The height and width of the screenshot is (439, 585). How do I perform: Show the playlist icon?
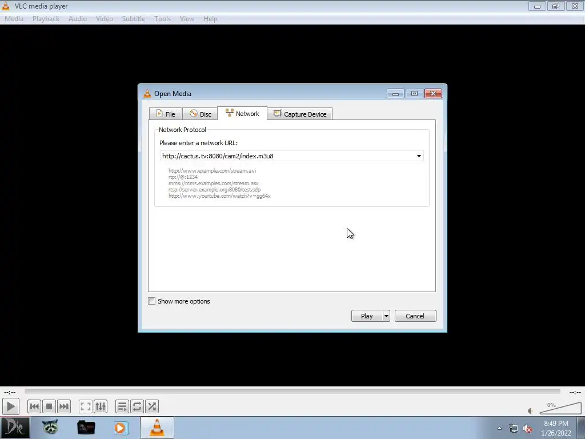point(122,406)
